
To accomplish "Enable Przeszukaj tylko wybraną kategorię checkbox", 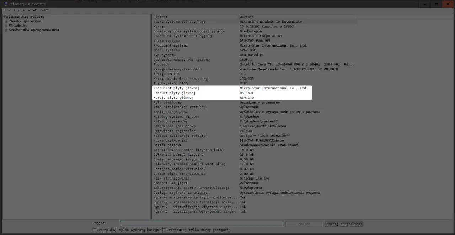I will (x=94, y=230).
